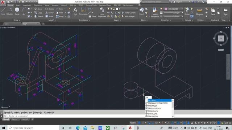
Task: Select the Dimension tool
Action: (x=83, y=11)
